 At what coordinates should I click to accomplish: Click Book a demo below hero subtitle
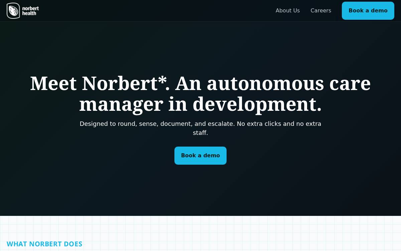(x=200, y=156)
